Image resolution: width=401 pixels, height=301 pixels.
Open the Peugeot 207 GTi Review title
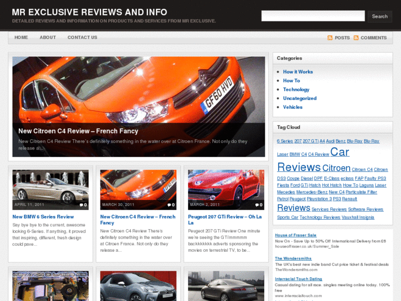point(225,220)
